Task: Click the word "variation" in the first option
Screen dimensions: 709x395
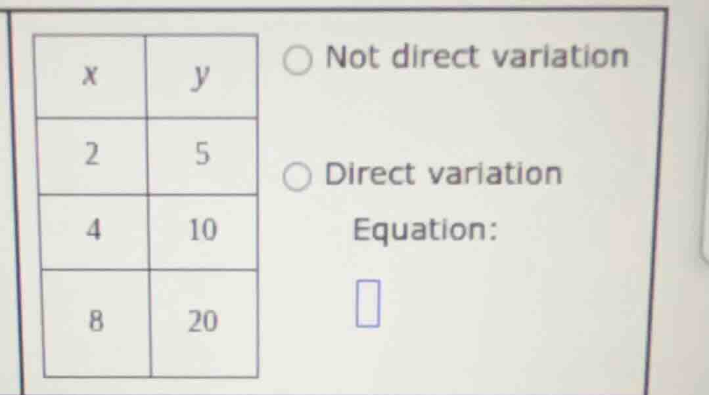Action: [560, 57]
